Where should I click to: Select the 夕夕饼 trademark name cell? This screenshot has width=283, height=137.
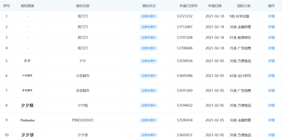pos(83,135)
